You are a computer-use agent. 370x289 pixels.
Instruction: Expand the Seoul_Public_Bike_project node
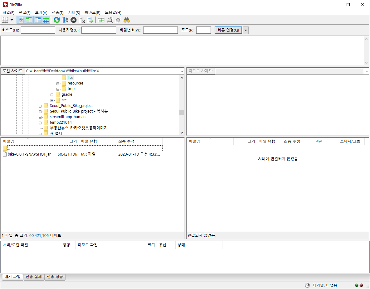(x=40, y=106)
